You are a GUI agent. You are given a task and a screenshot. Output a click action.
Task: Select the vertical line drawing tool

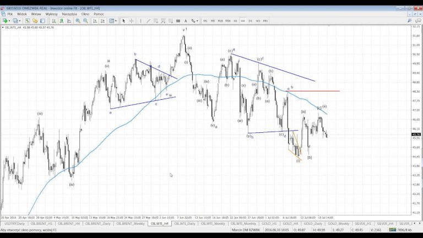pyautogui.click(x=140, y=21)
